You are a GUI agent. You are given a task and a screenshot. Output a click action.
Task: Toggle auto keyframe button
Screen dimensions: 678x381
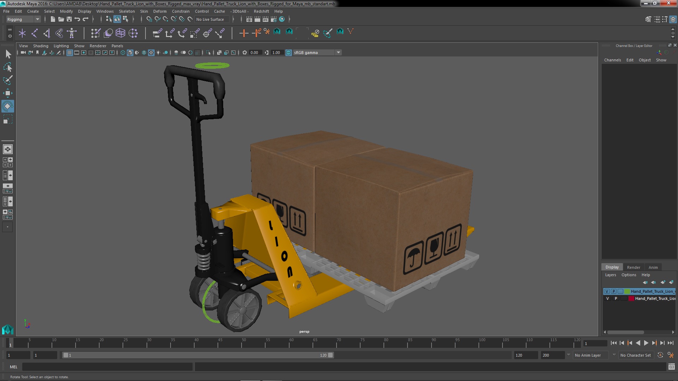[660, 355]
